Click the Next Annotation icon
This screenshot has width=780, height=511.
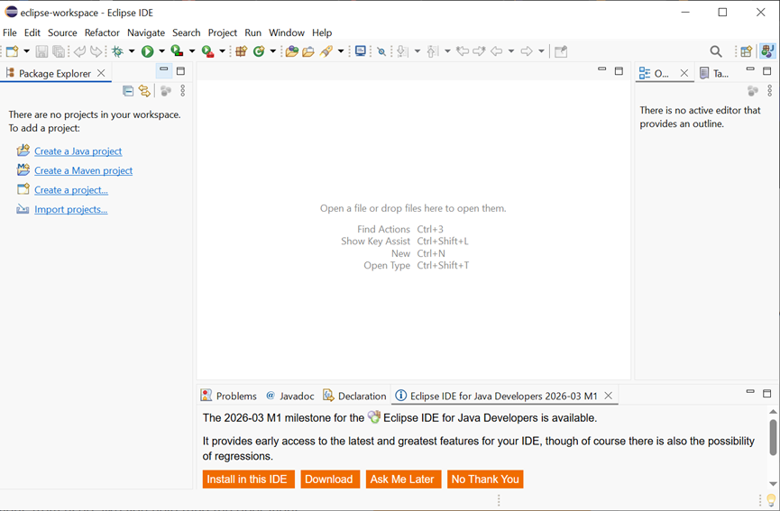tap(402, 51)
